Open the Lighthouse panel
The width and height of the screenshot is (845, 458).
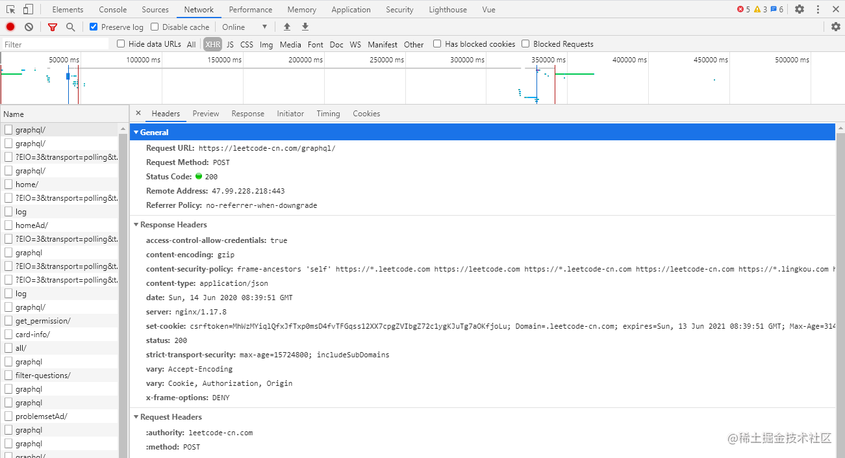(x=448, y=9)
